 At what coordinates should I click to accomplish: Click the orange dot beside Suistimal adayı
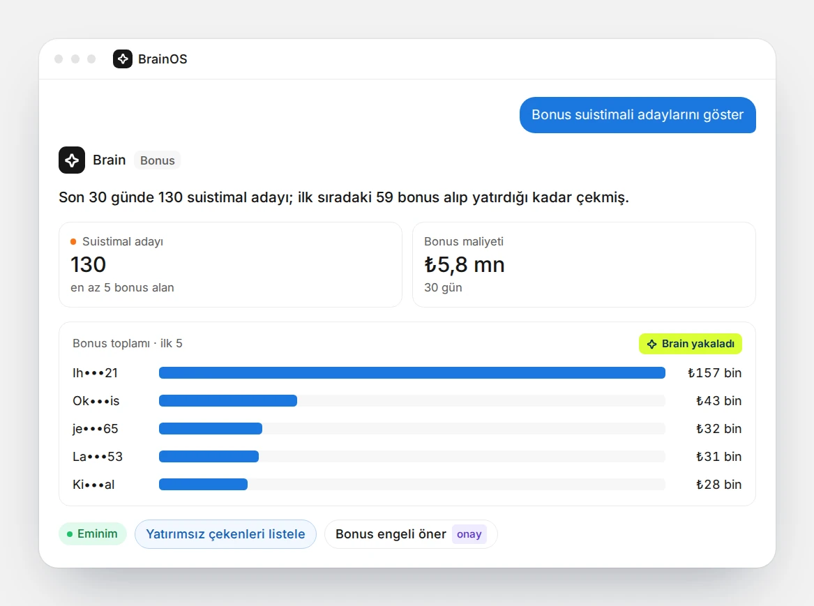[73, 242]
